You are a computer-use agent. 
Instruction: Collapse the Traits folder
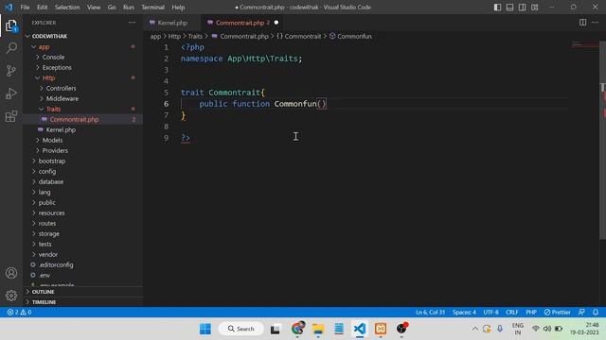[83, 110]
